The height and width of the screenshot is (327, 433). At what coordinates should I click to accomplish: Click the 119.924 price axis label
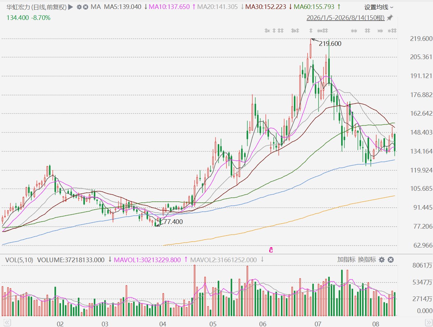(421, 170)
